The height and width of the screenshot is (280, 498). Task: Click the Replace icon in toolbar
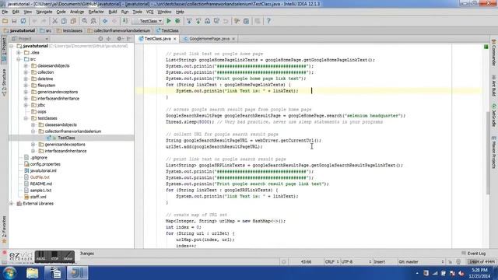93,21
